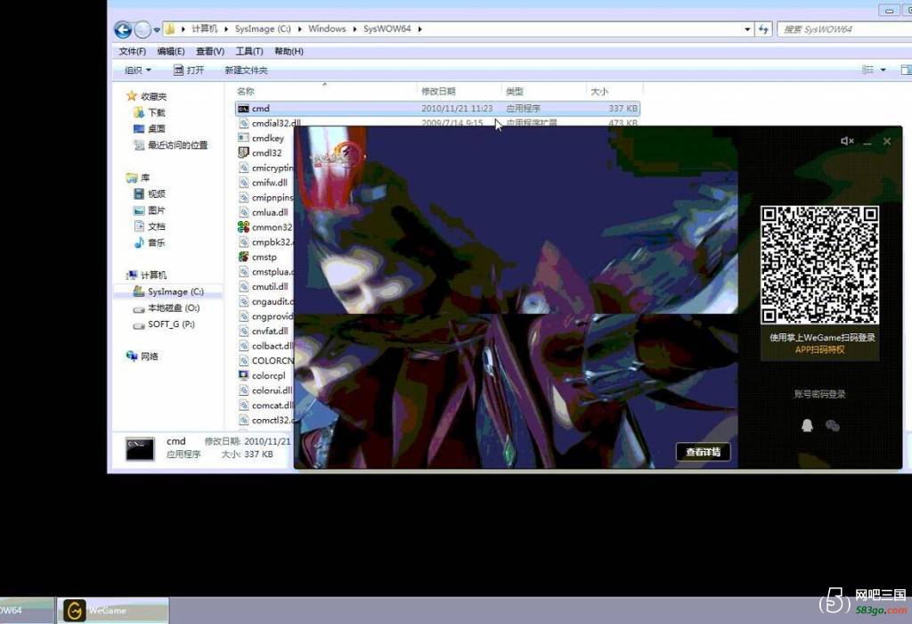Select 计算机 in the address breadcrumb
The height and width of the screenshot is (624, 912).
pyautogui.click(x=204, y=29)
